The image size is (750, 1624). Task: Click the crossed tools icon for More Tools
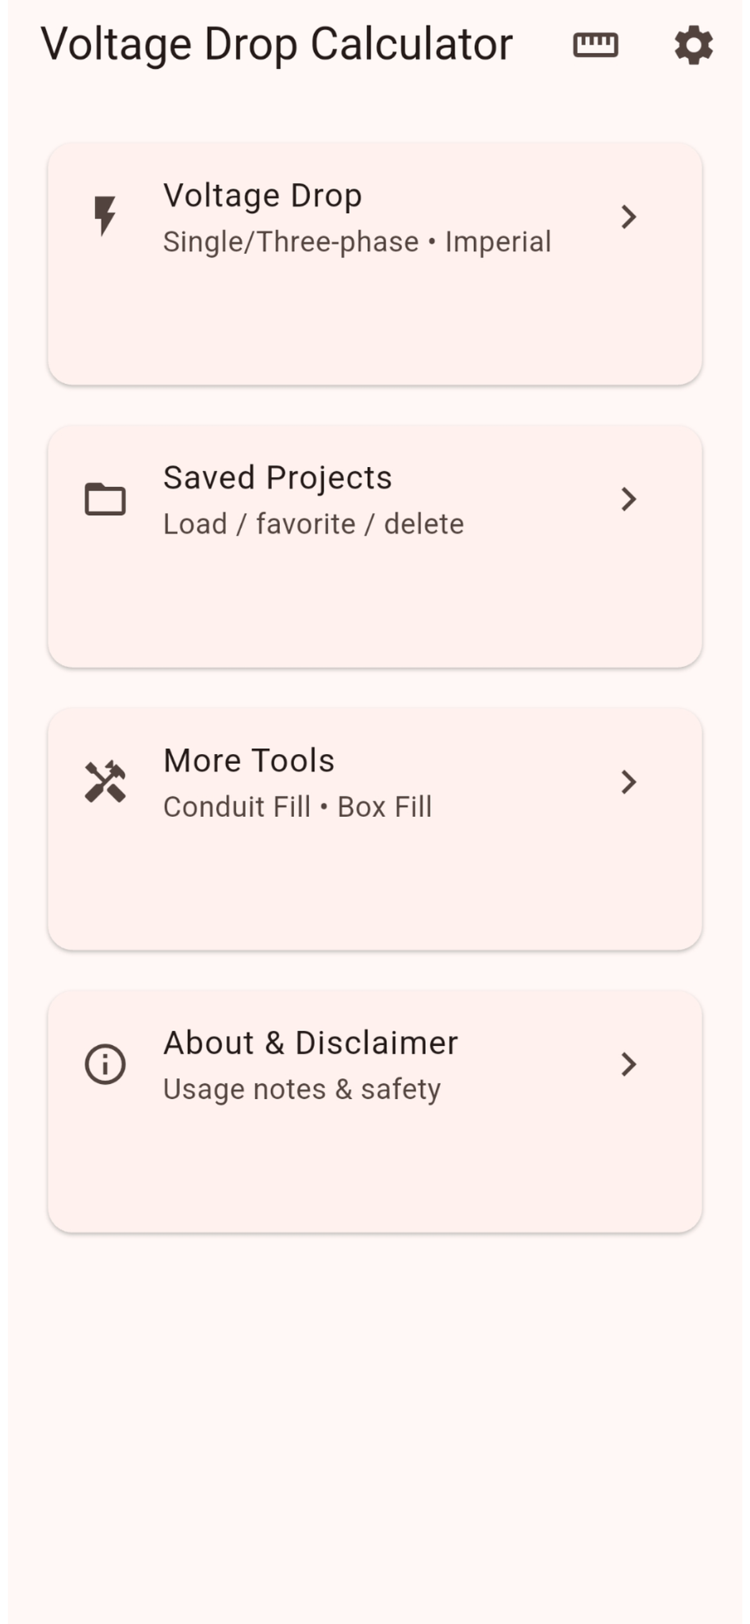tap(105, 782)
